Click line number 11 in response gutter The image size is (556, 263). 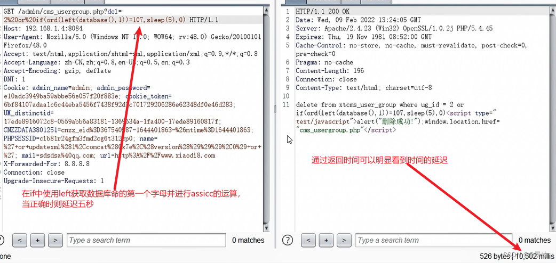287,105
